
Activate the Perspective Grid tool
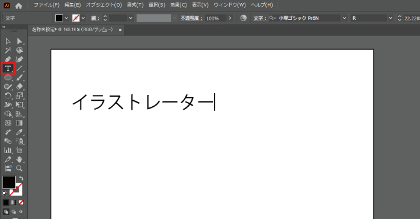point(19,114)
